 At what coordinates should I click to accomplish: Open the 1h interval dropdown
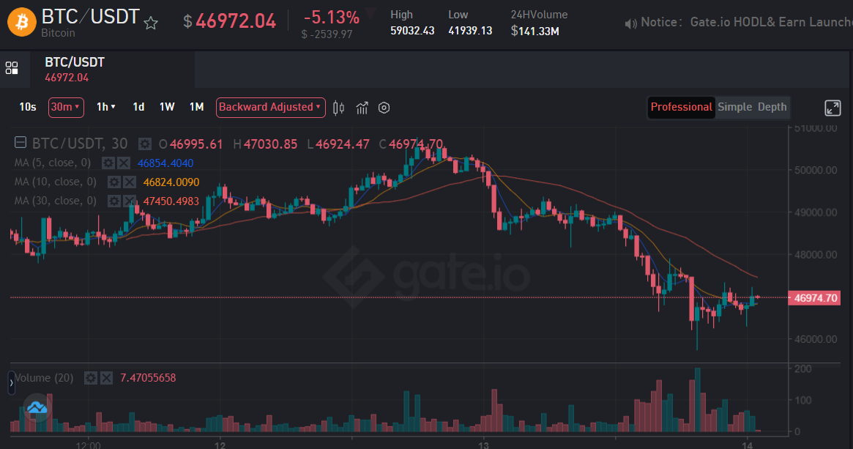(105, 107)
